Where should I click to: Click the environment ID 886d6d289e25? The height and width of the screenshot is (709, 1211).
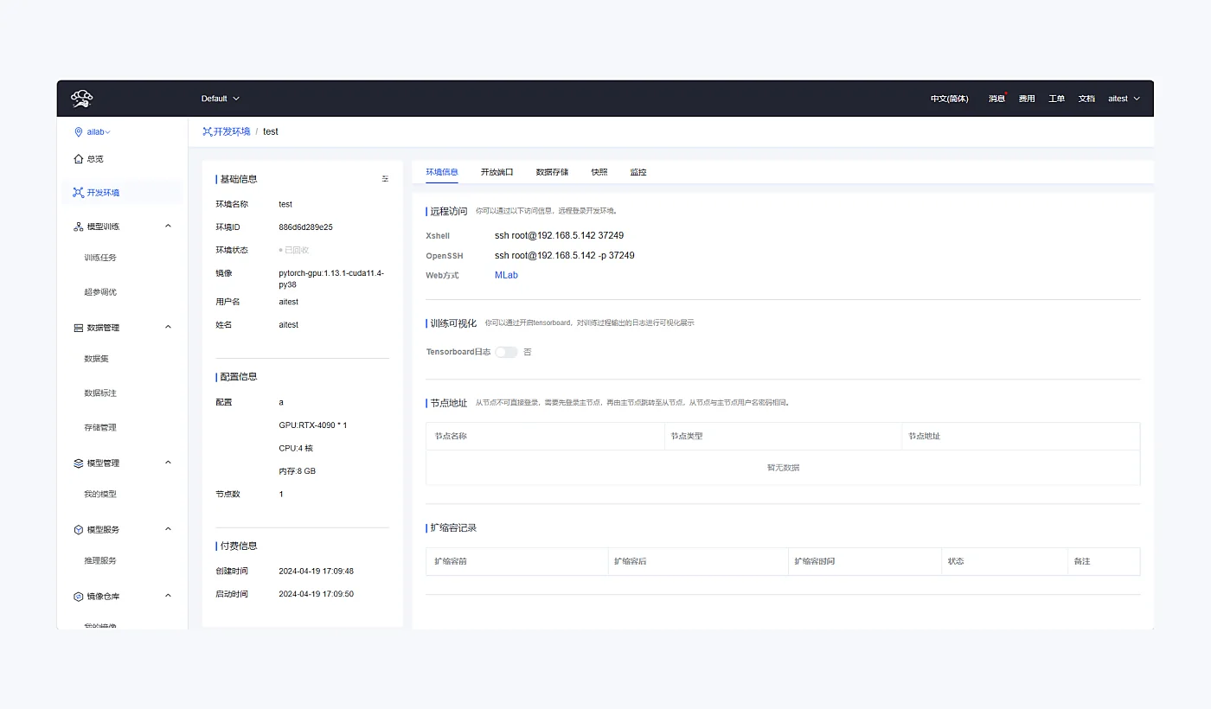pos(305,227)
